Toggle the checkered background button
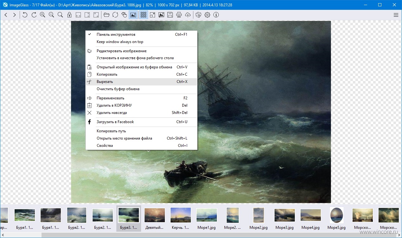402x238 pixels. coord(133,15)
